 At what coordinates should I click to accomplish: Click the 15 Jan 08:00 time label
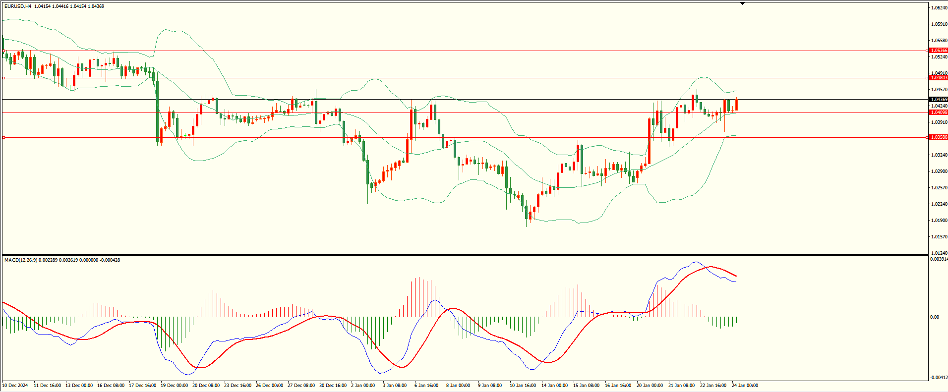pyautogui.click(x=586, y=386)
